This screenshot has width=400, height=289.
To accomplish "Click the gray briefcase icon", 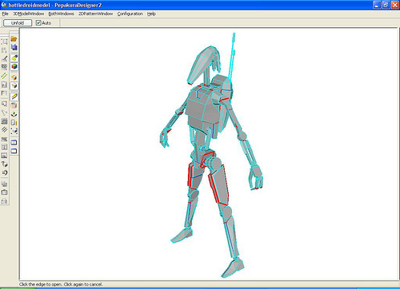I will coord(4,192).
